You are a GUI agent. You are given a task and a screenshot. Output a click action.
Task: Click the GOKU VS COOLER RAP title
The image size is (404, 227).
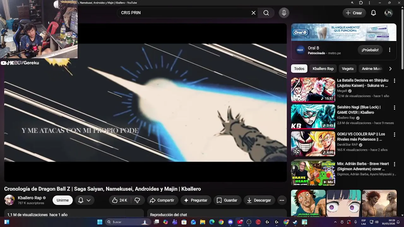(x=361, y=137)
